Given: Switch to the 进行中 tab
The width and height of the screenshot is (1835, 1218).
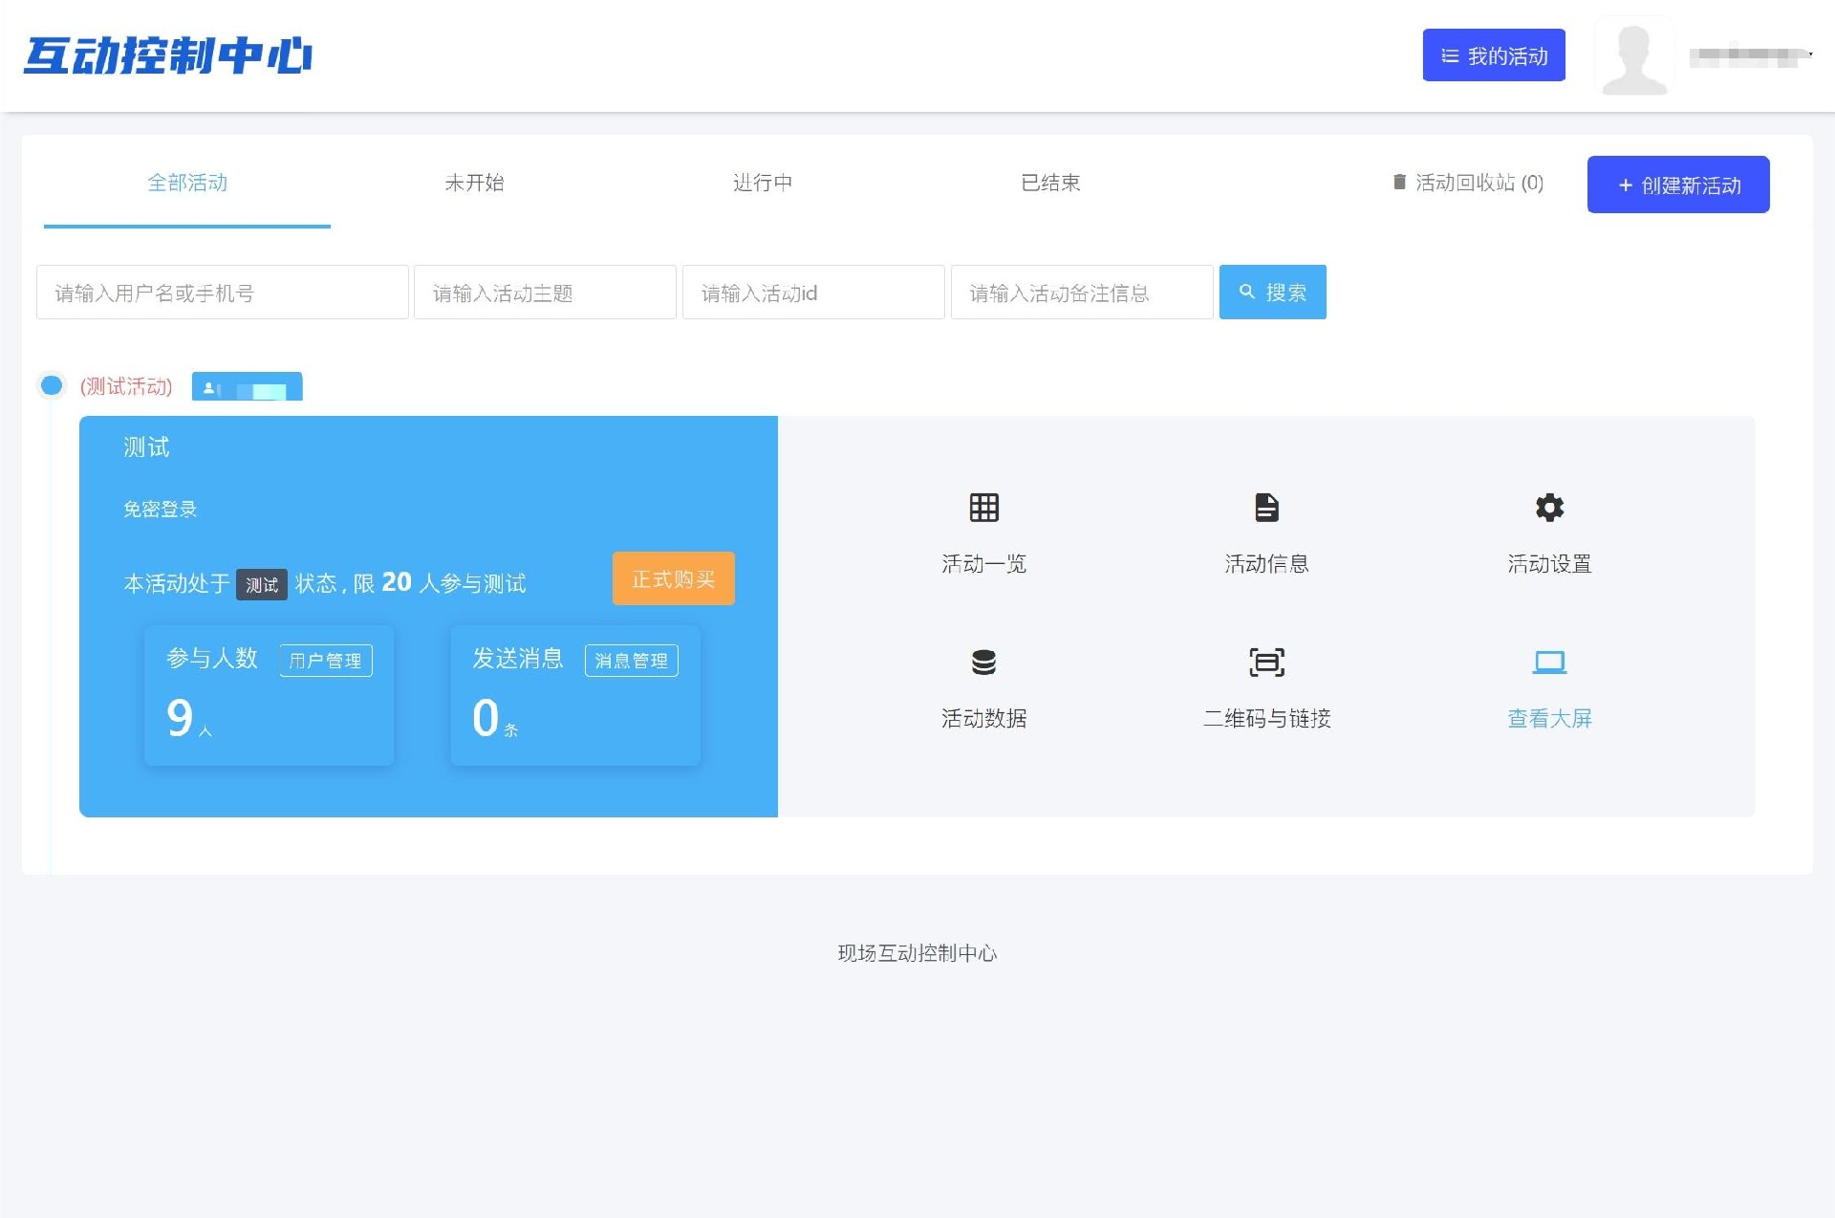Looking at the screenshot, I should coord(762,183).
